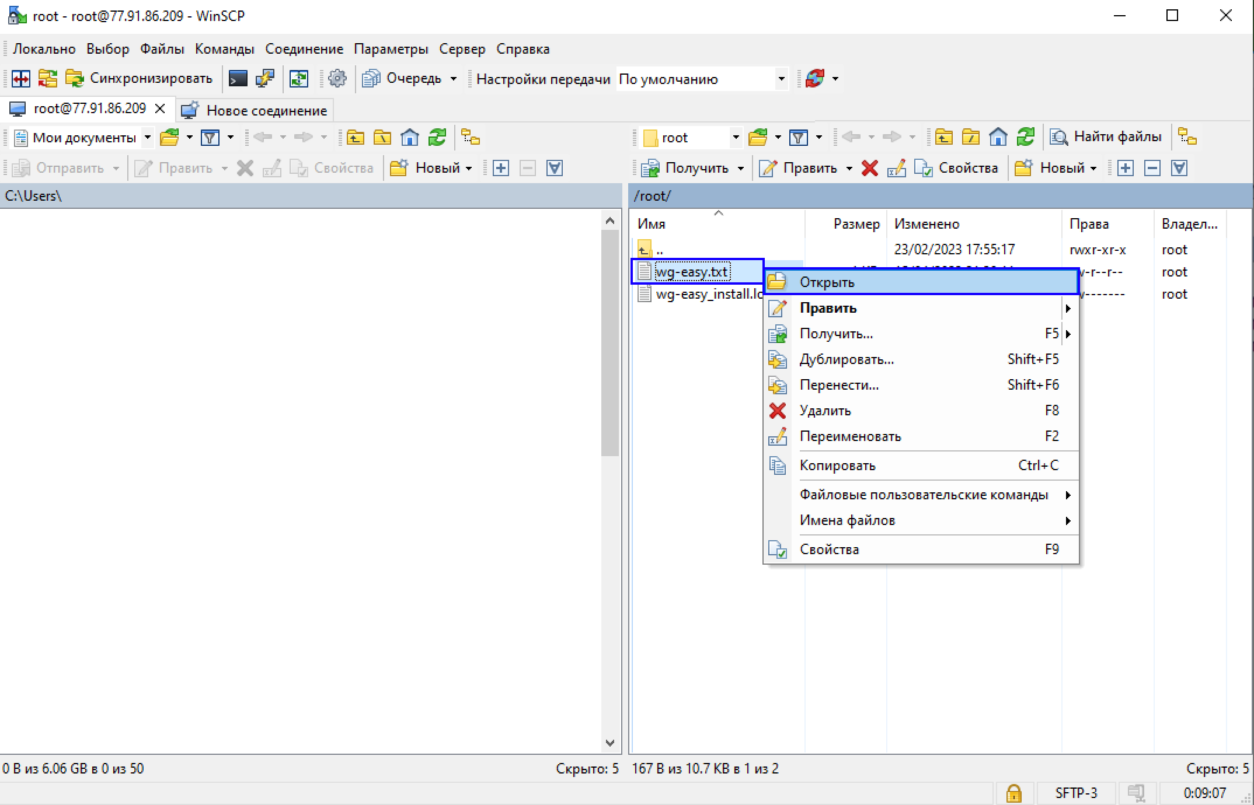
Task: Refresh the remote /root/ panel
Action: [x=1025, y=138]
